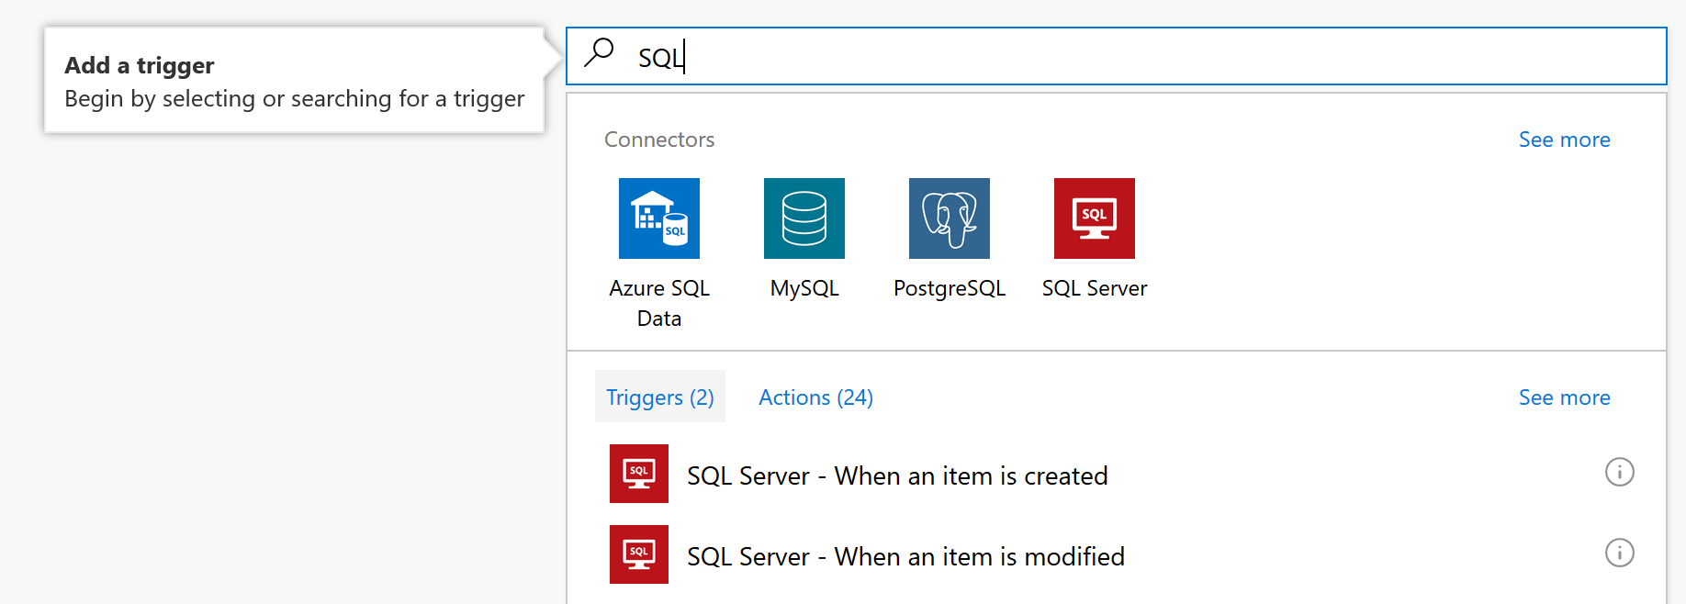Focus the trigger search box containing SQL
The height and width of the screenshot is (604, 1686).
pyautogui.click(x=1117, y=56)
